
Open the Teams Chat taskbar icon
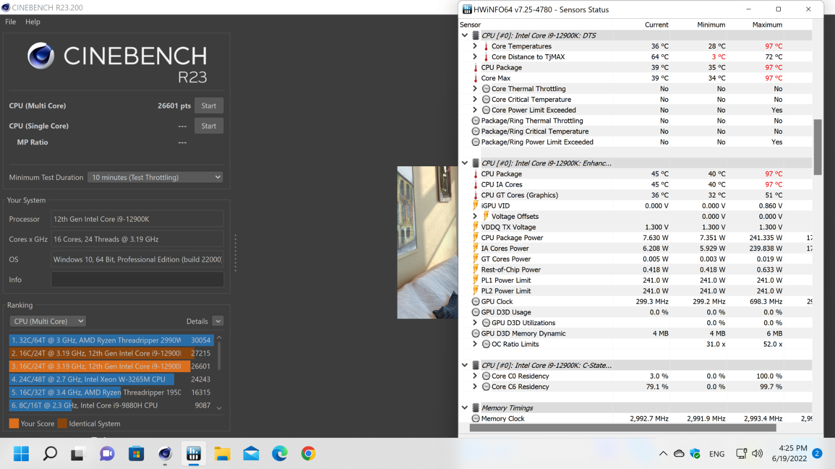point(107,454)
